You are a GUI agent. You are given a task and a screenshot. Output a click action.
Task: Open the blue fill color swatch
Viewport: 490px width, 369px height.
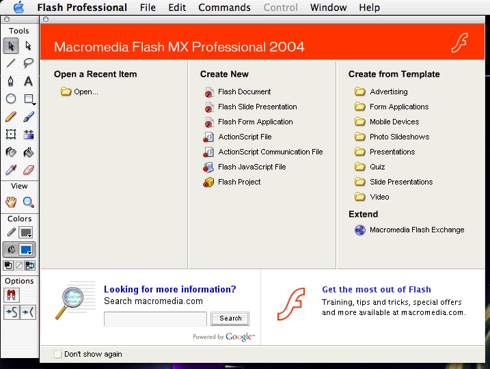tap(26, 249)
